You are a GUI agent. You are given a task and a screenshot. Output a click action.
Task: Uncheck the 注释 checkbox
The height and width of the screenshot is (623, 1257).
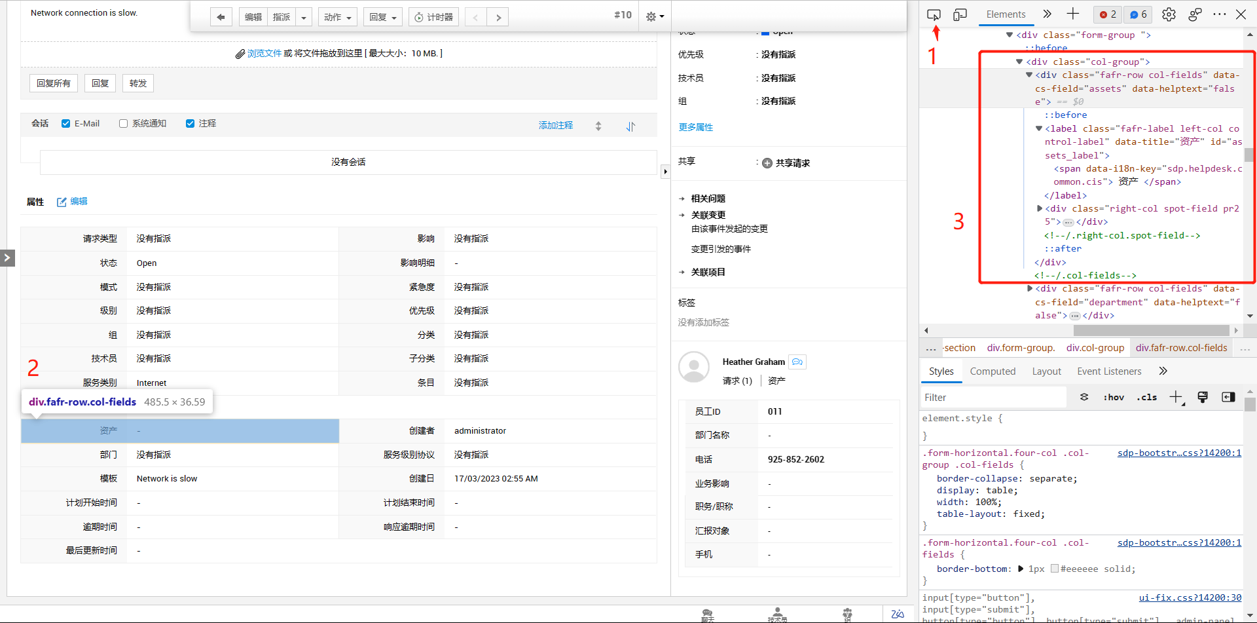(x=190, y=124)
